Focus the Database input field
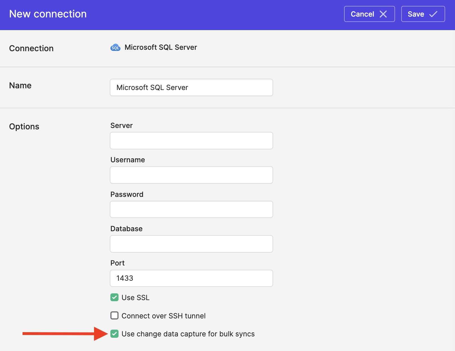This screenshot has width=455, height=351. pos(191,244)
